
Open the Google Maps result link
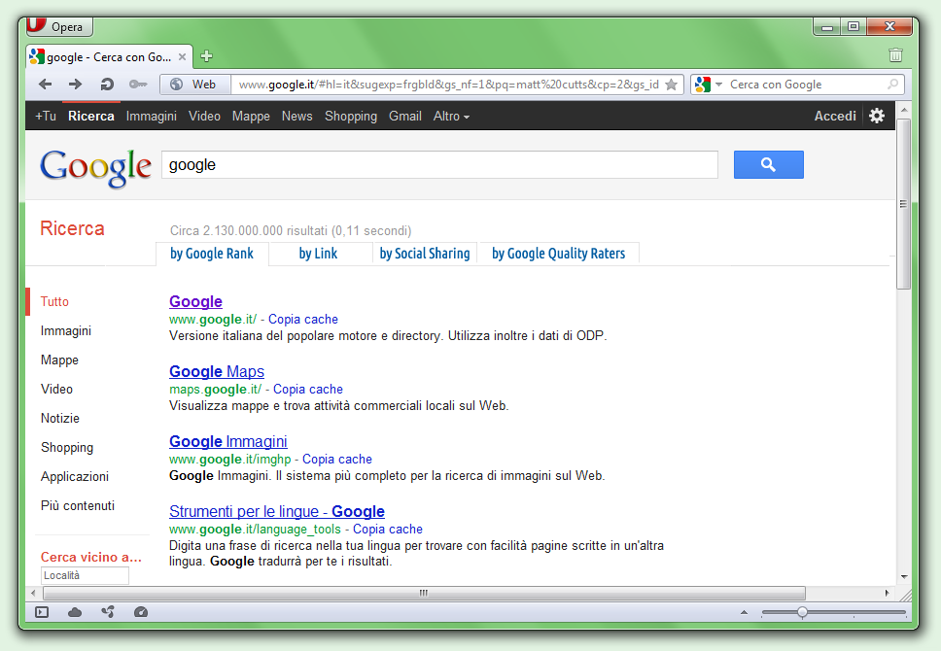[217, 372]
